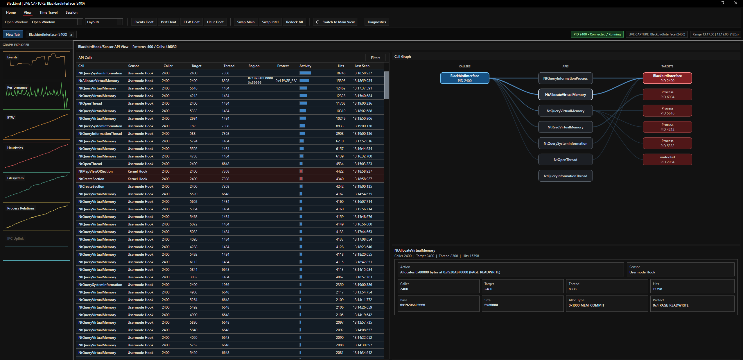Select the NtQueryInformationThread graph node
The height and width of the screenshot is (360, 743).
(565, 176)
